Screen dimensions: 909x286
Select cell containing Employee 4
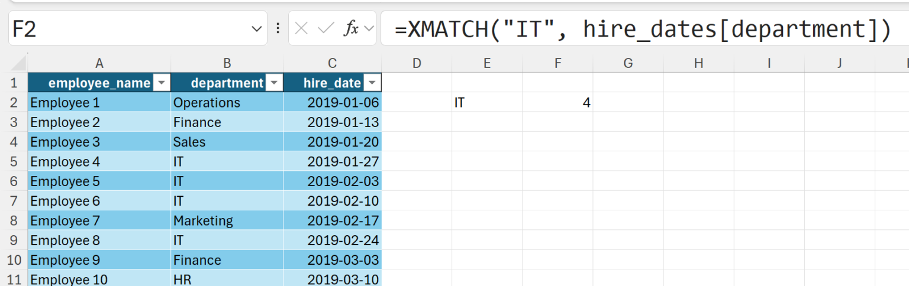99,161
